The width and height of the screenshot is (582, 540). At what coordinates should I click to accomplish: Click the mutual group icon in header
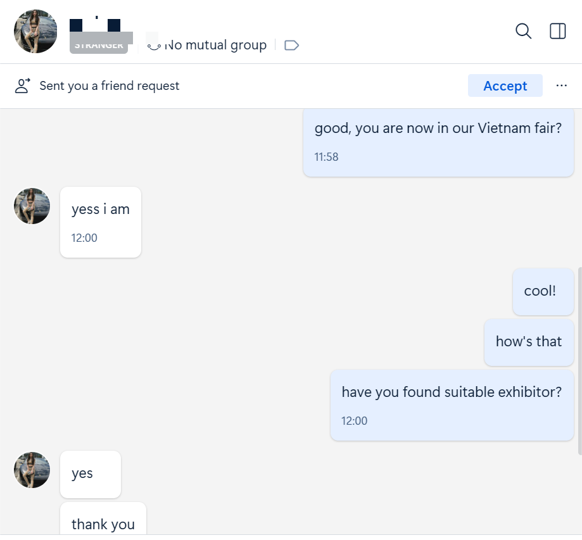pos(154,46)
